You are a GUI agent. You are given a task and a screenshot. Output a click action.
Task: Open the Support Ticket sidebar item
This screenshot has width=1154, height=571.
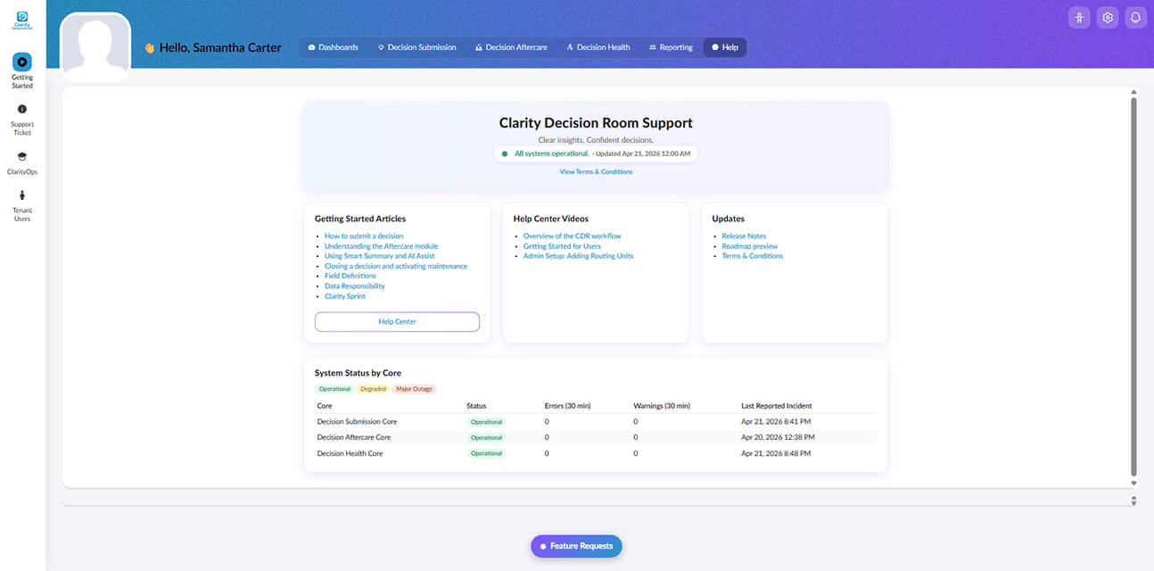22,120
